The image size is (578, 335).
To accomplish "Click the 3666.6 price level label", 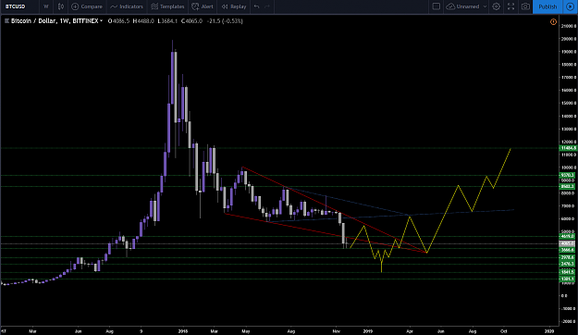I will (x=568, y=250).
